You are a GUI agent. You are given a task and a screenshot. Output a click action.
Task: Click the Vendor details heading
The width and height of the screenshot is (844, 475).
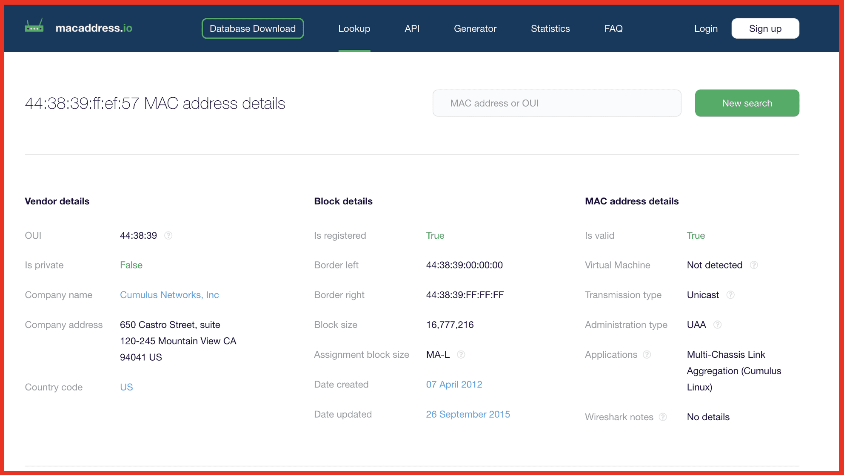(x=57, y=201)
